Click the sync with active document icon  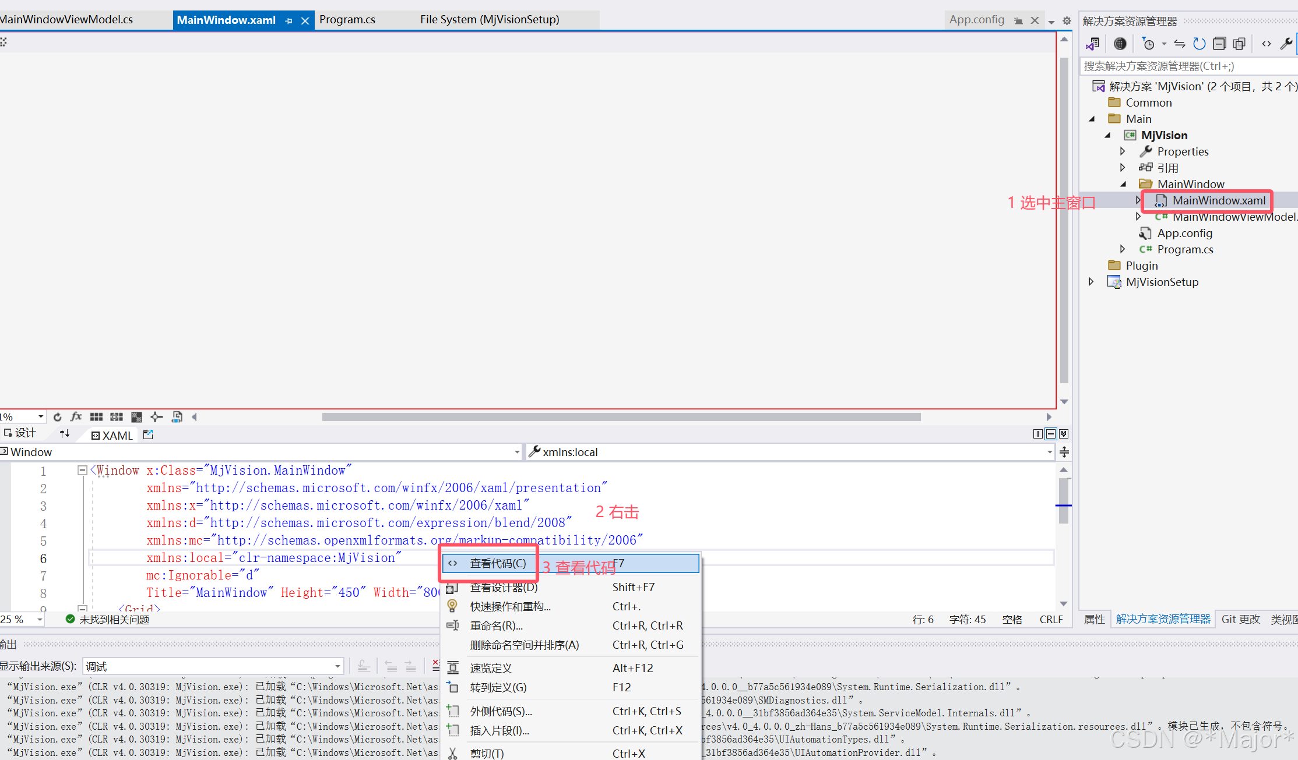pyautogui.click(x=1180, y=44)
